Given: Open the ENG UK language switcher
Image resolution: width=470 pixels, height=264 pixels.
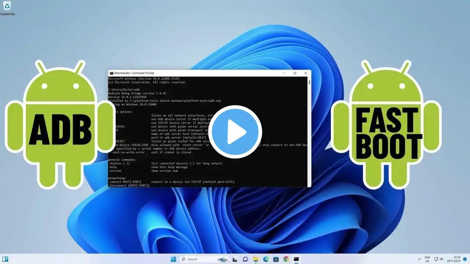Looking at the screenshot, I should point(427,259).
